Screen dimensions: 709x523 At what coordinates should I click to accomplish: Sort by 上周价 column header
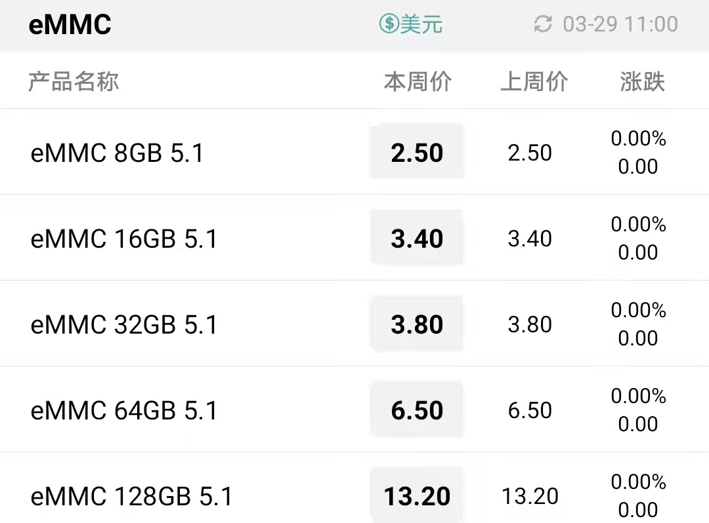[x=534, y=82]
